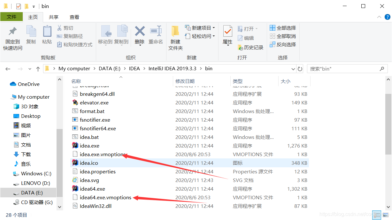The height and width of the screenshot is (220, 392).
Task: Select Desktop in navigation pane
Action: click(x=27, y=116)
